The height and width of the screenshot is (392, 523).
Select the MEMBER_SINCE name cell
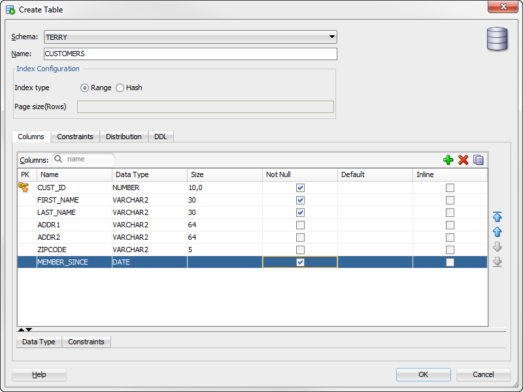(x=75, y=263)
